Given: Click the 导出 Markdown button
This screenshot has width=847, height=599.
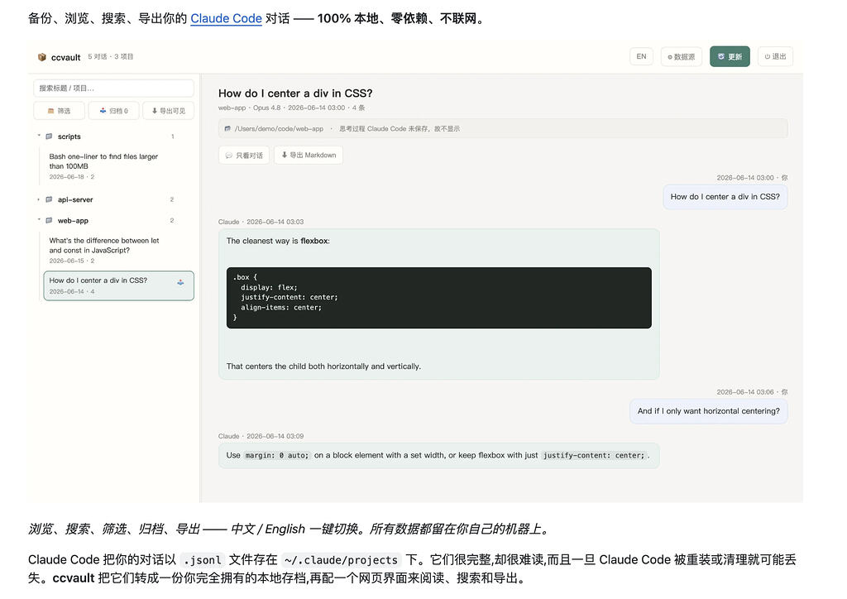Looking at the screenshot, I should (x=309, y=155).
